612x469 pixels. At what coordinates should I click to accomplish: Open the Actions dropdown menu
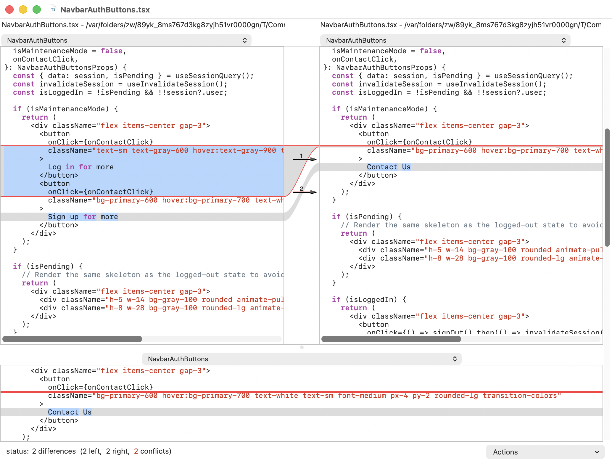pyautogui.click(x=545, y=452)
